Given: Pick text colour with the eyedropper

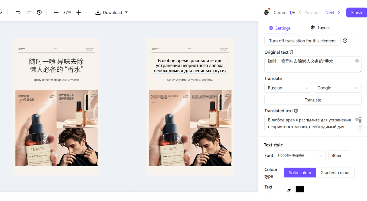Looking at the screenshot, I should coord(289,190).
